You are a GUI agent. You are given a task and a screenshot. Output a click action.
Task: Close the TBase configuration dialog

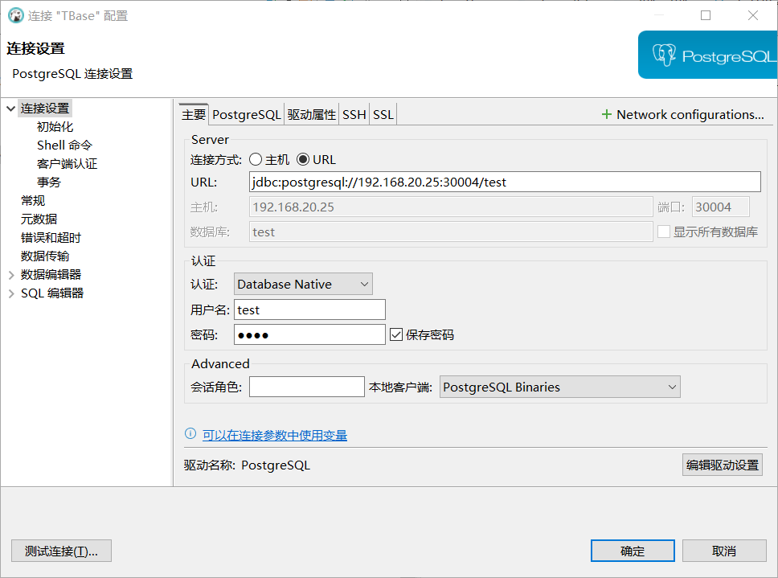753,15
